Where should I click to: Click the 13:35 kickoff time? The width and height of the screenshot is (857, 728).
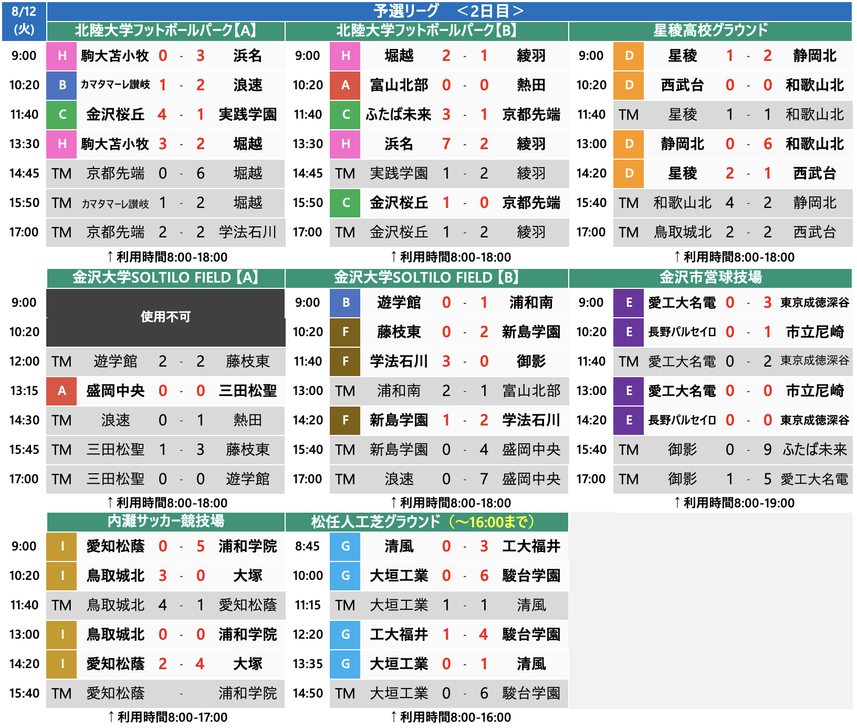tap(307, 664)
